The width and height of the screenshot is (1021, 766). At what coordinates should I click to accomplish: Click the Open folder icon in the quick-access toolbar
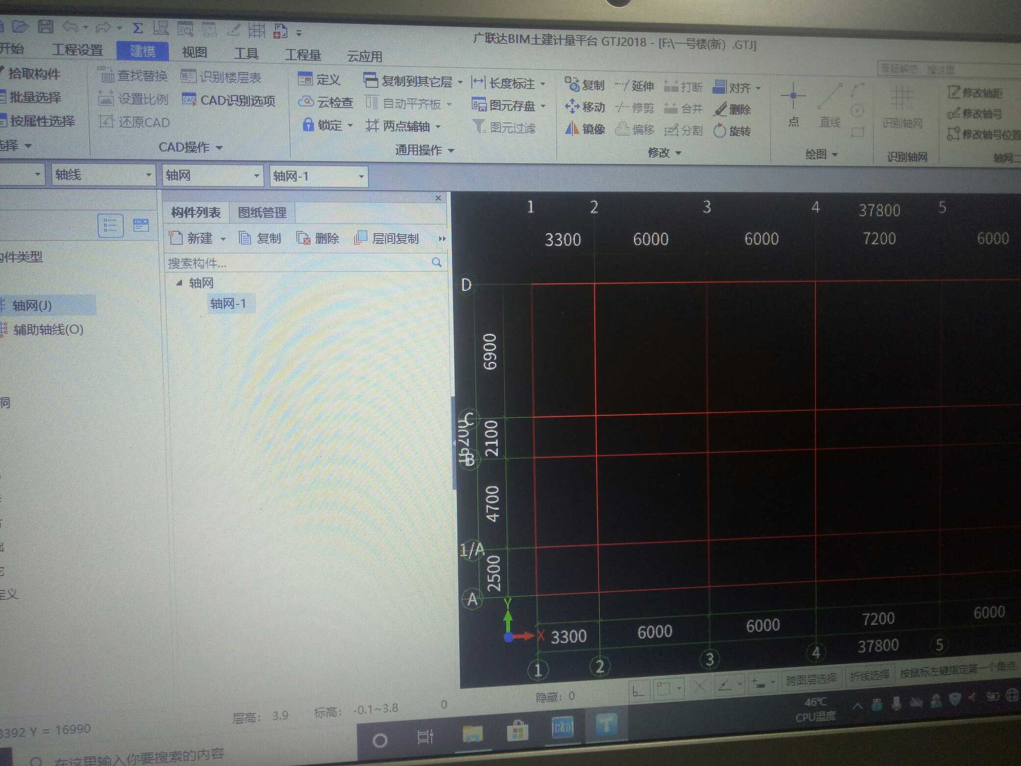[20, 26]
